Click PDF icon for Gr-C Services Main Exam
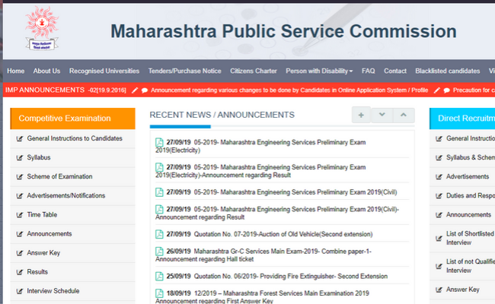The image size is (495, 304). coord(159,250)
